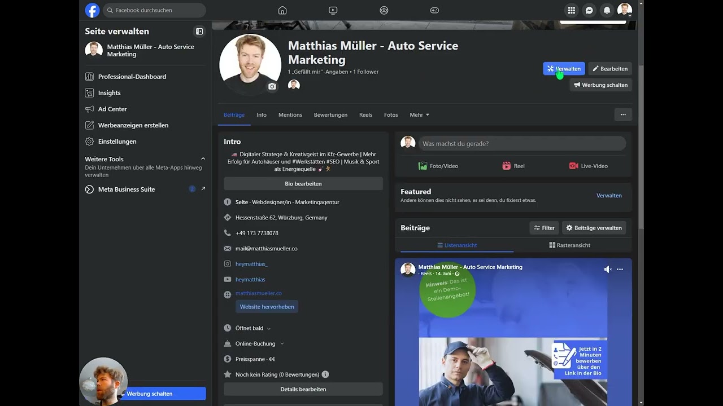Viewport: 723px width, 406px height.
Task: Click Verwalten link in Featured section
Action: (x=609, y=196)
